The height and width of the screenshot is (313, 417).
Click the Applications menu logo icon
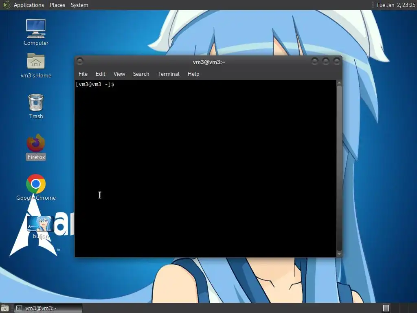7,5
